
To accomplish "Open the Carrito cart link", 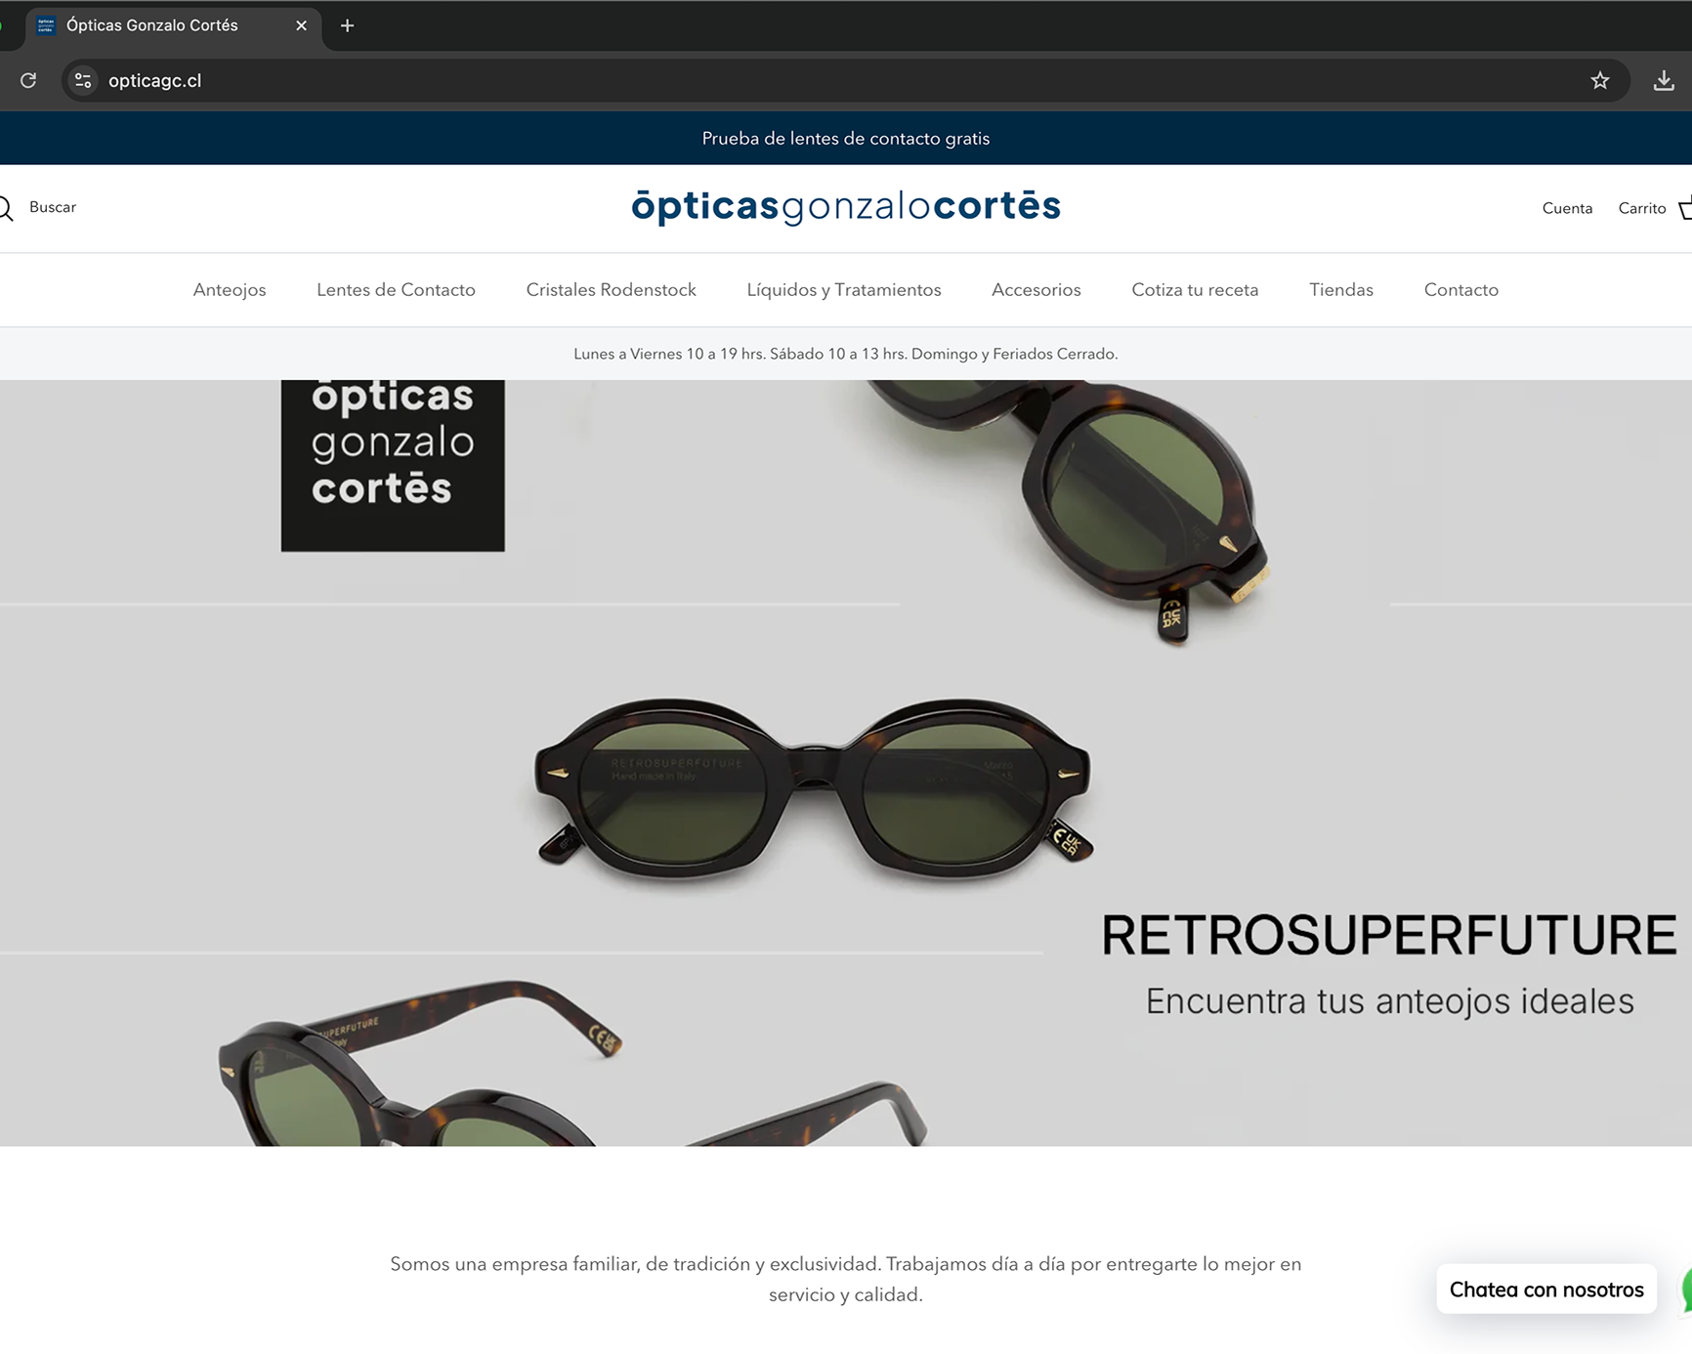I will click(1641, 208).
